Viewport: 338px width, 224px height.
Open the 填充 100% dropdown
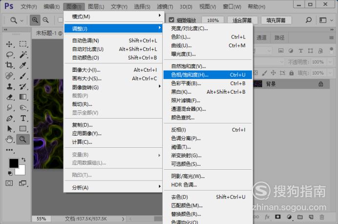coord(330,73)
